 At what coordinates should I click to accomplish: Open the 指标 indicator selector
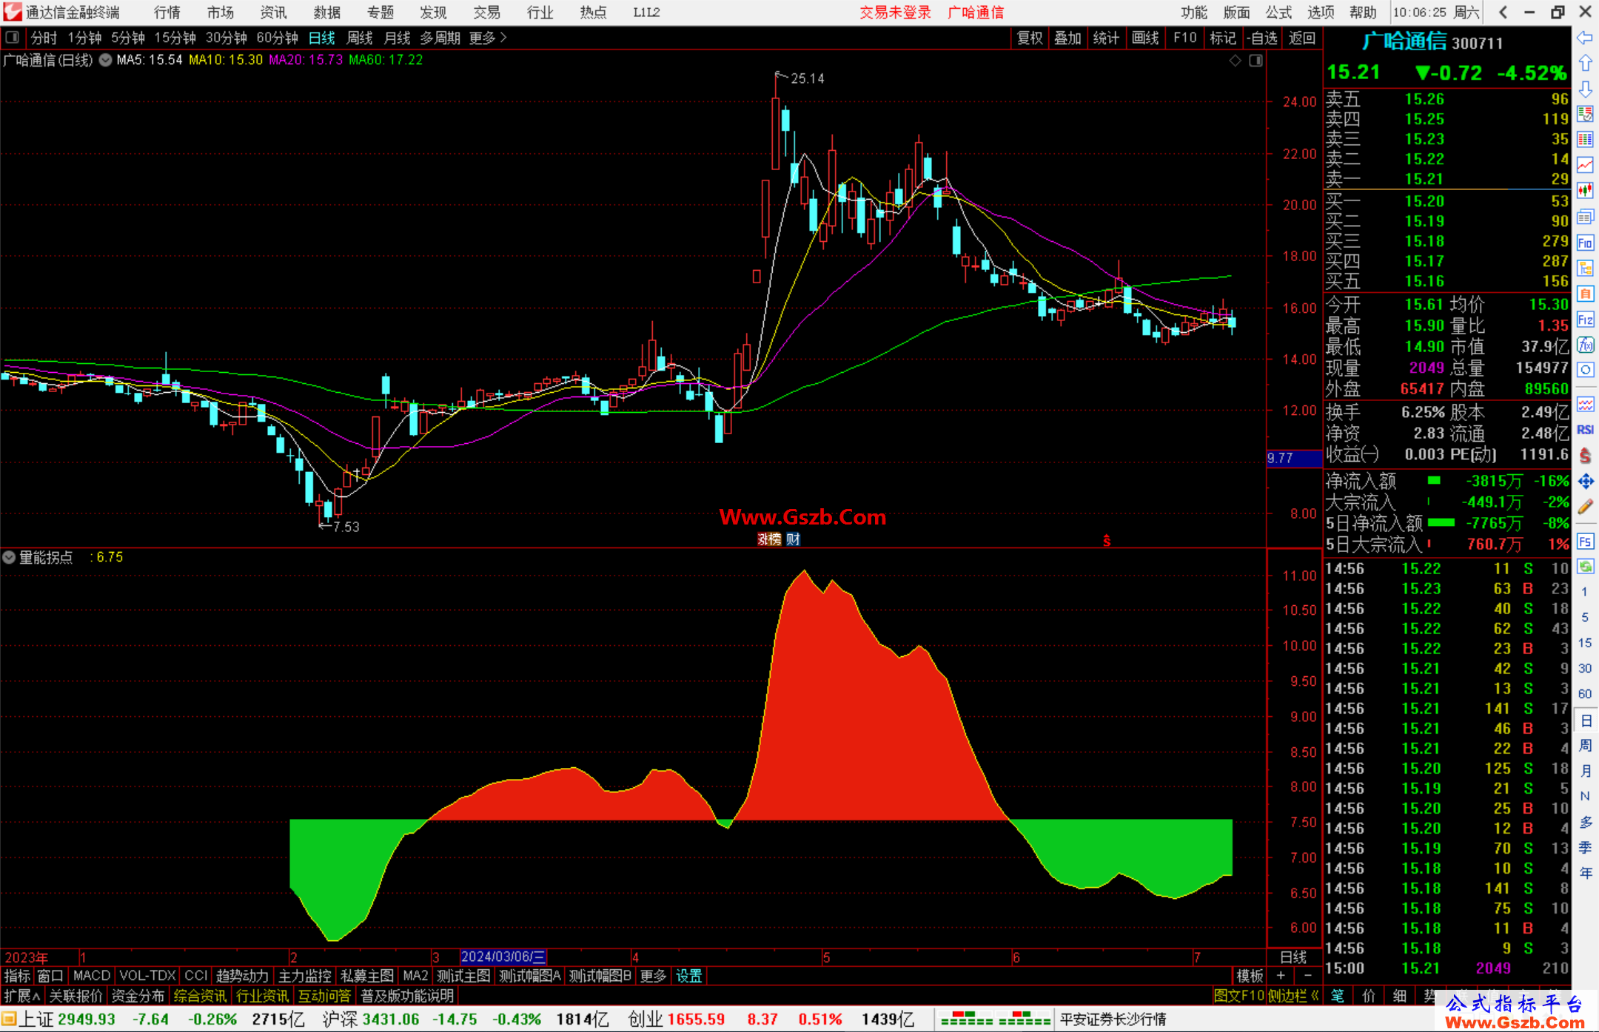17,976
